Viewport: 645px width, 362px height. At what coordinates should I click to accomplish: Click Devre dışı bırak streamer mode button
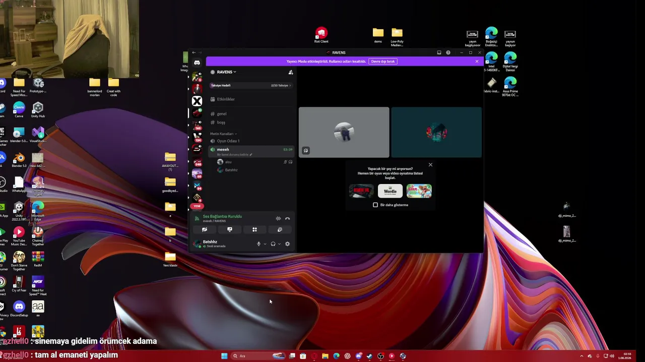(x=383, y=61)
